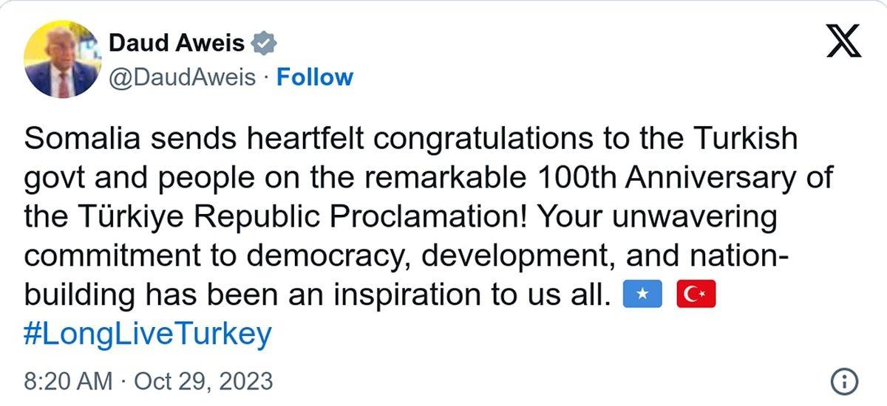Viewport: 887px width, 406px height.
Task: Click the verified badge beside Daud Aweis
Action: 264,44
